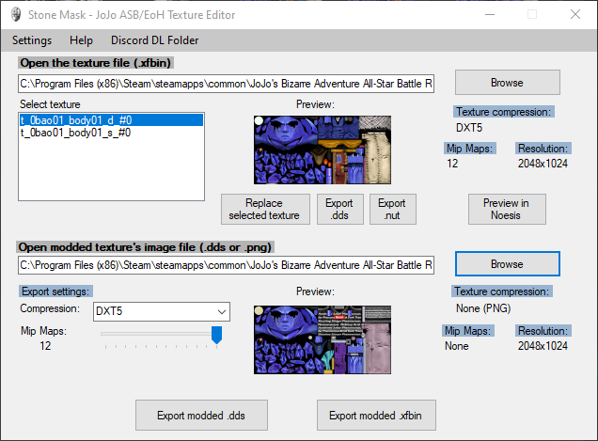Click the .xfbin file path field
The image size is (598, 441).
pyautogui.click(x=226, y=84)
